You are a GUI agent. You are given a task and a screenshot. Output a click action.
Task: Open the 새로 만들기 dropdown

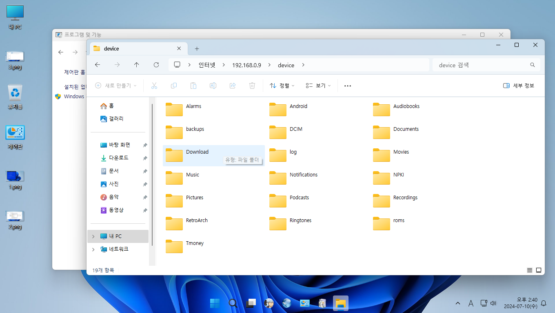[x=116, y=86]
